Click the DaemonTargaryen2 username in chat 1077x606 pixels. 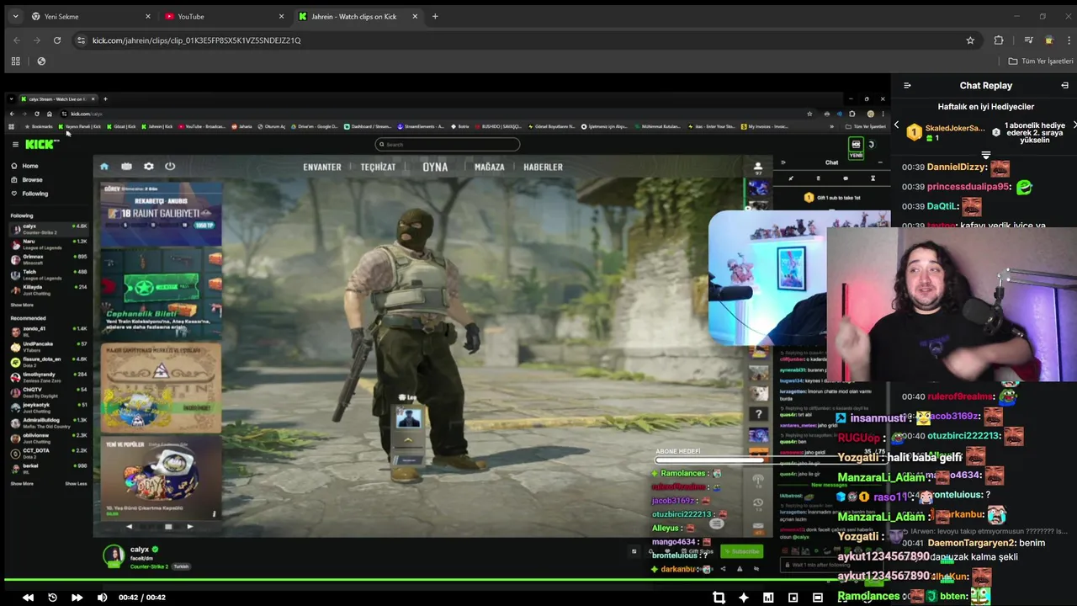click(969, 543)
